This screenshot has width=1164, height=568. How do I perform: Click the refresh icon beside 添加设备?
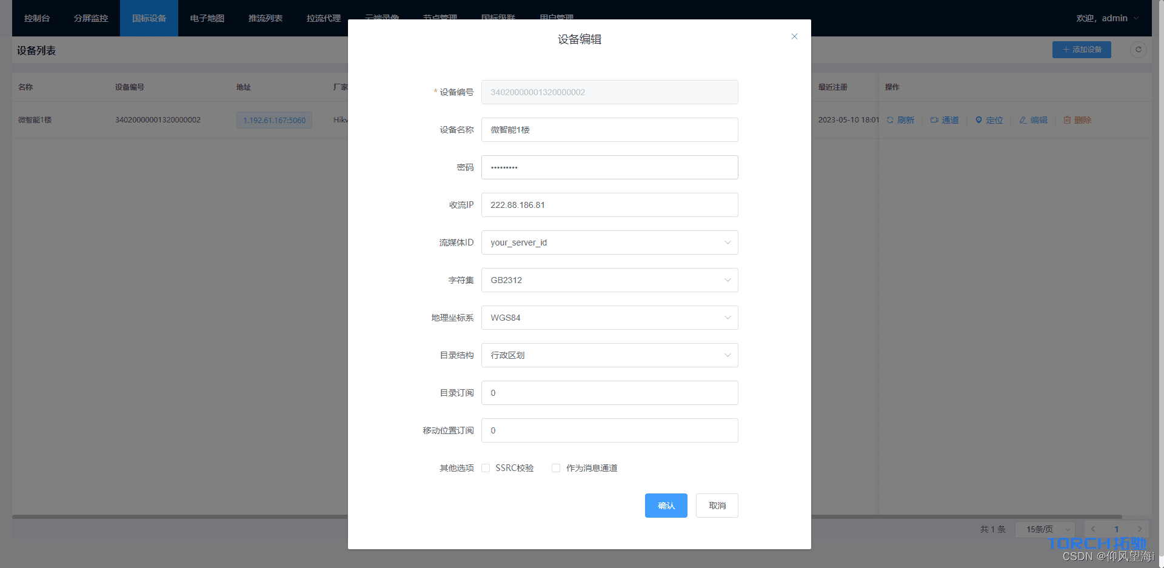click(1138, 50)
